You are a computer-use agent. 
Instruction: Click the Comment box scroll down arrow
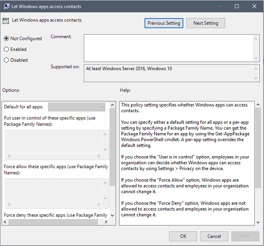(x=256, y=58)
